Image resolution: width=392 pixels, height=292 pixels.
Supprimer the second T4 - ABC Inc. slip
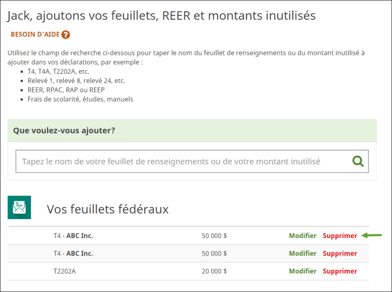click(340, 253)
